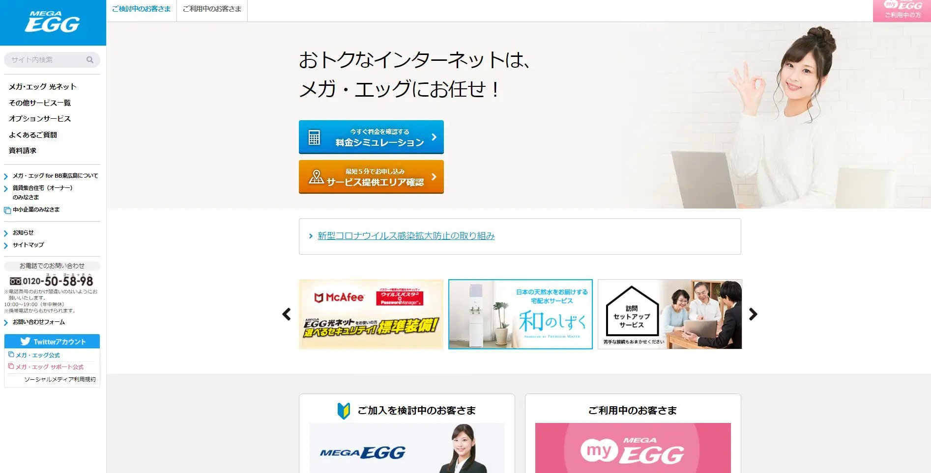Open メガ･エッグ 光ネット menu item
Screen dimensions: 931x473
[43, 87]
